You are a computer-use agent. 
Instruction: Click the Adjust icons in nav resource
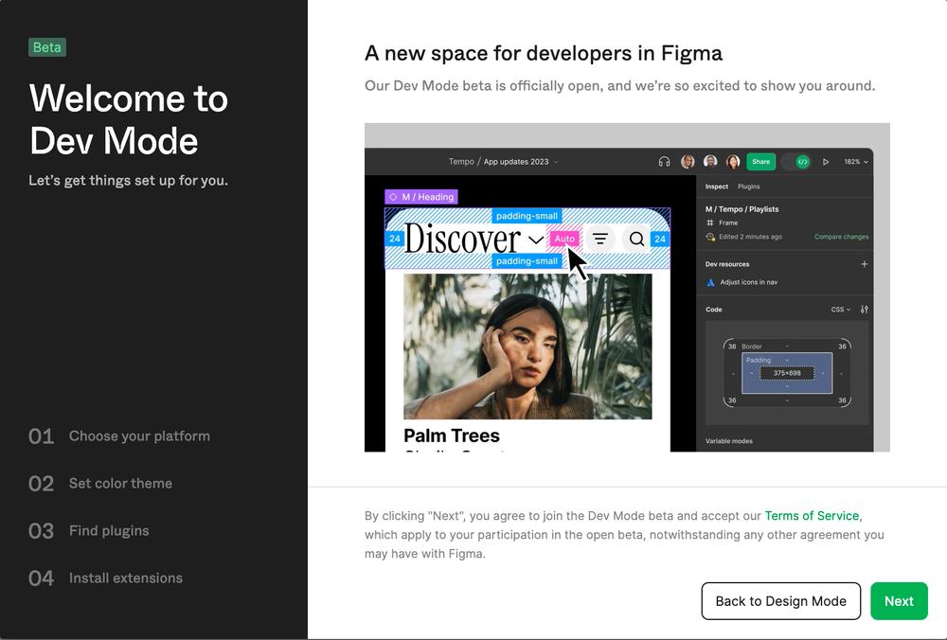coord(742,282)
